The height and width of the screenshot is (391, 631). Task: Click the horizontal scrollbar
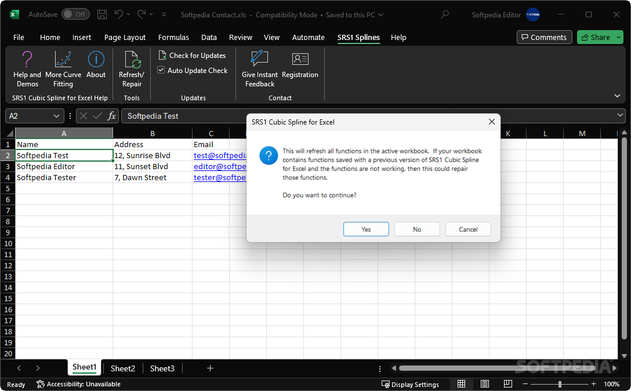(498, 368)
